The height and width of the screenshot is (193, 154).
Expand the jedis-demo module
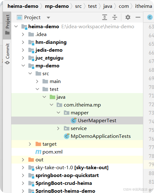tap(23, 50)
